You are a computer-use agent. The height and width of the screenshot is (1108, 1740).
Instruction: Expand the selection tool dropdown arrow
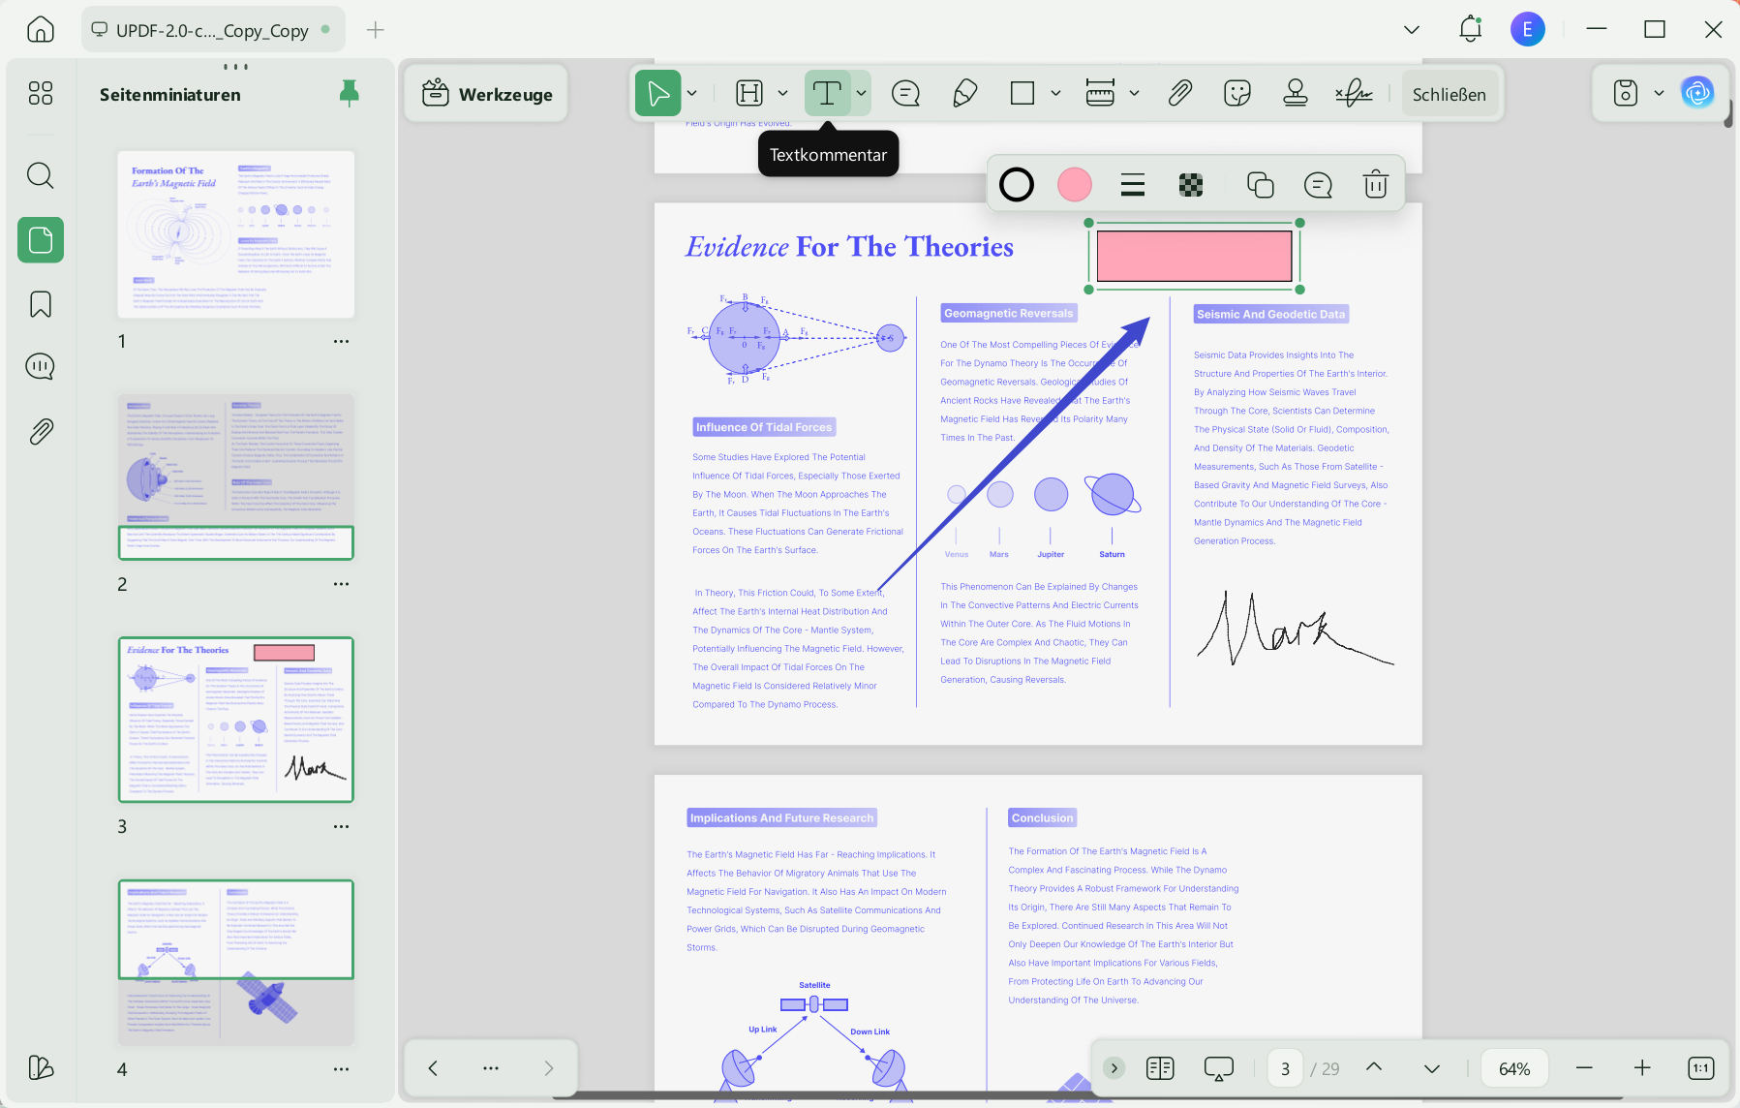pyautogui.click(x=691, y=93)
